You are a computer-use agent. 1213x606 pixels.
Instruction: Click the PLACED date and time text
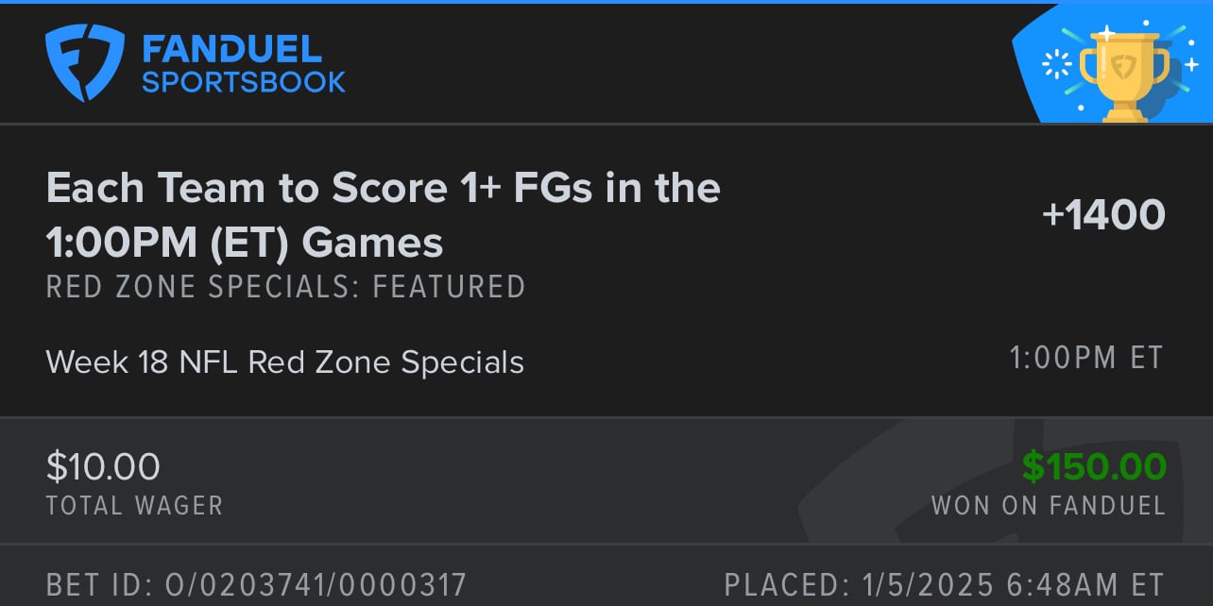tap(944, 583)
